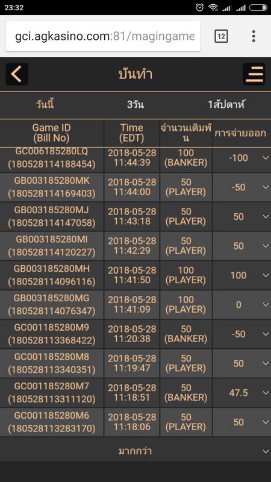
Task: Select the 1สัปดาห์ tab
Action: pos(226,104)
